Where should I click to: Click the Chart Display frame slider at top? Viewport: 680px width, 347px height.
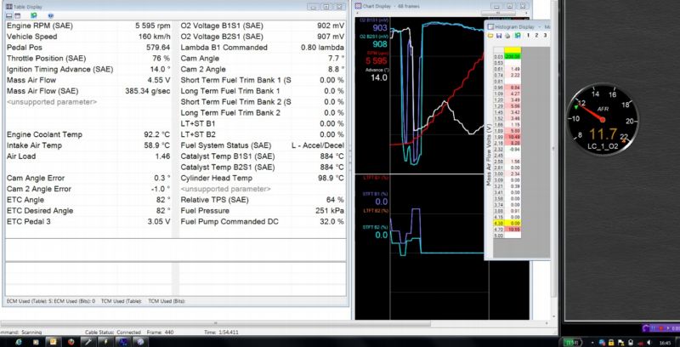coord(497,14)
